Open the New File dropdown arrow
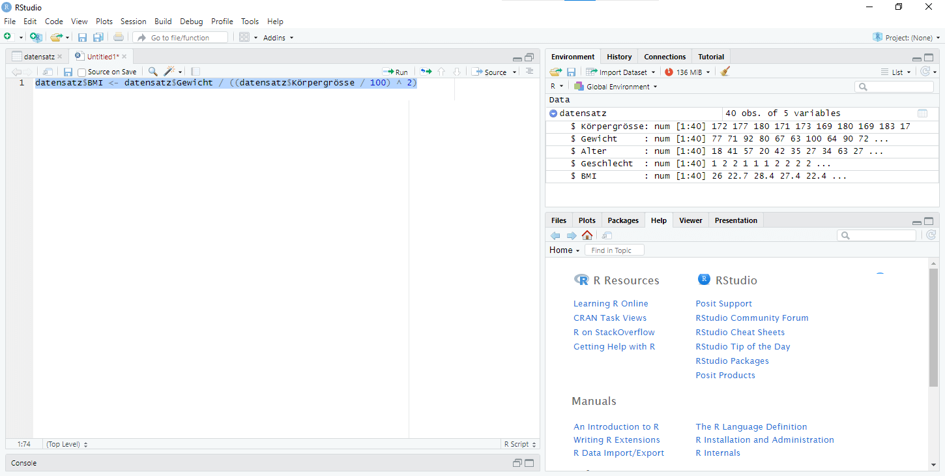The height and width of the screenshot is (476, 945). pyautogui.click(x=21, y=38)
